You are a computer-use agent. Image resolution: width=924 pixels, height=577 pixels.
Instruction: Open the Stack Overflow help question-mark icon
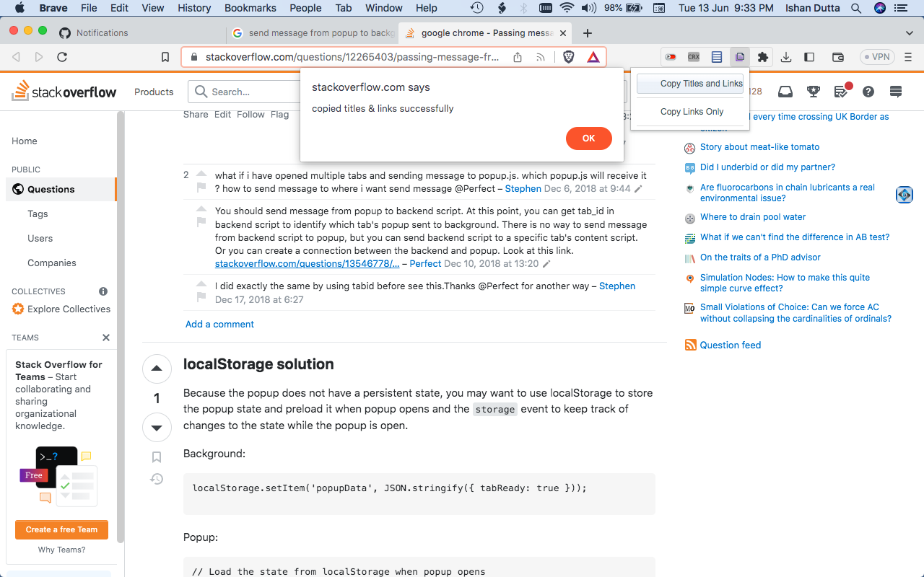868,92
